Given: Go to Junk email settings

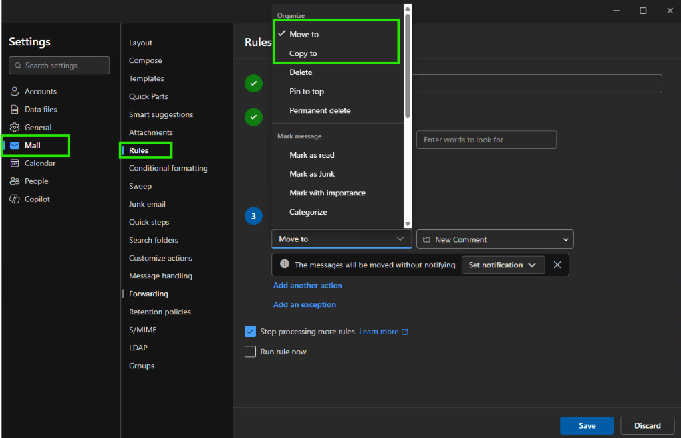Looking at the screenshot, I should point(147,204).
